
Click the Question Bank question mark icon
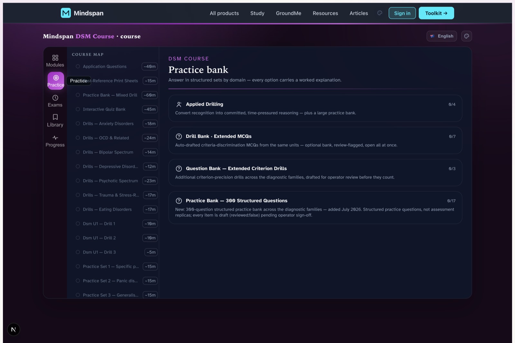click(179, 169)
